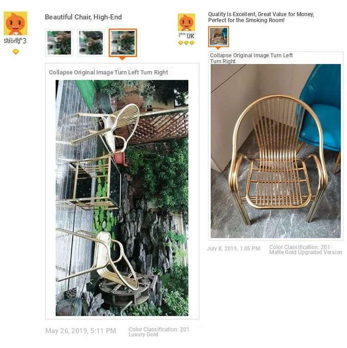Open the second garden review thumbnail
The width and height of the screenshot is (347, 348).
pyautogui.click(x=91, y=43)
